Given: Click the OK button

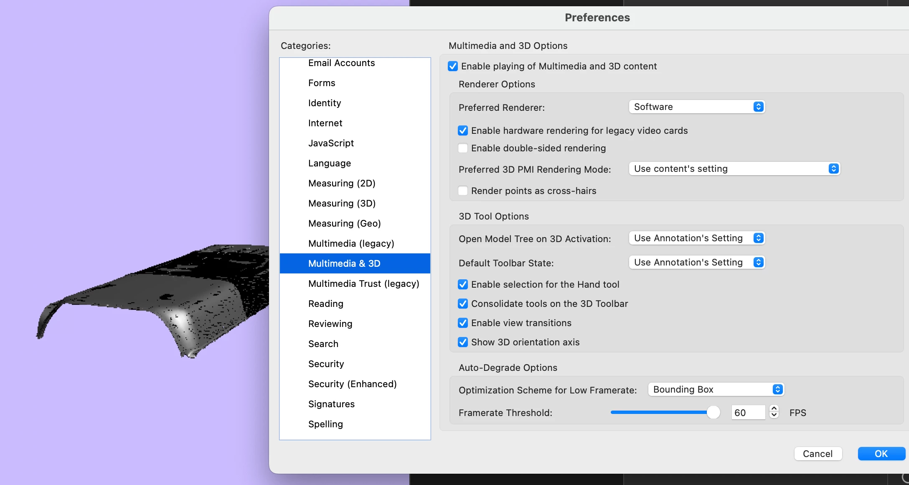Looking at the screenshot, I should point(881,454).
